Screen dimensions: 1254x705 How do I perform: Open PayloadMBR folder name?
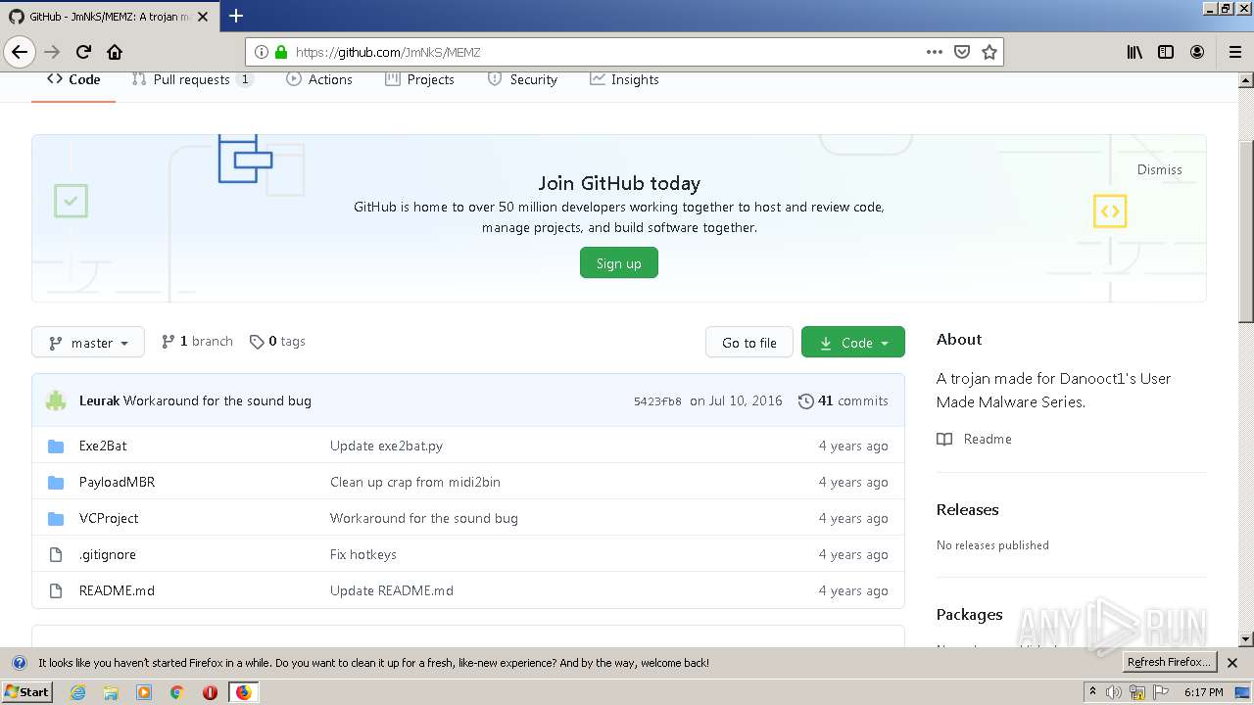(x=117, y=482)
